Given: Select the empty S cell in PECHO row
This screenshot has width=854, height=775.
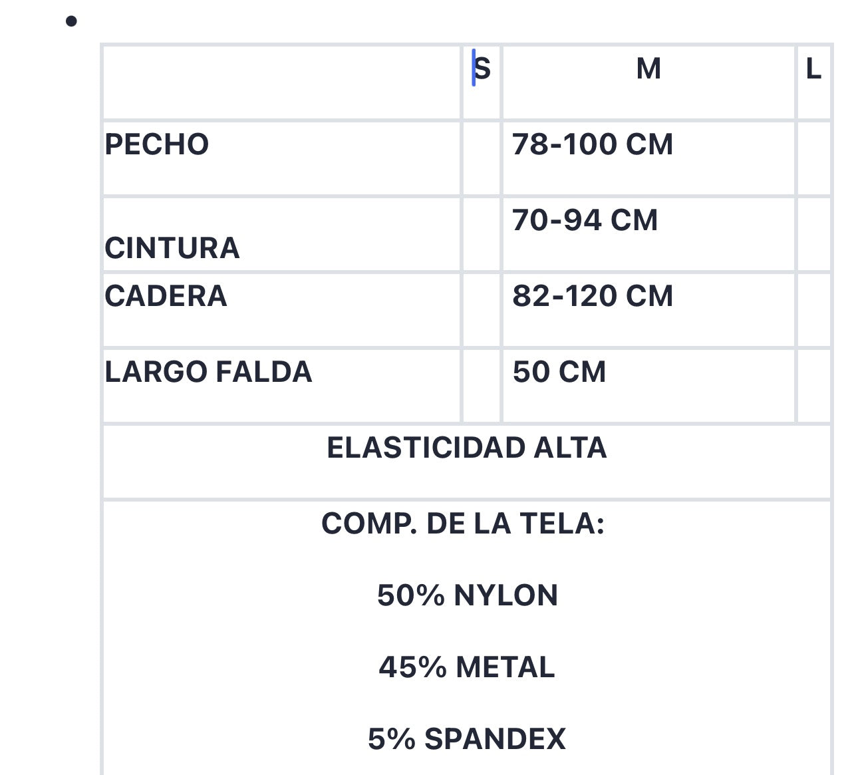Looking at the screenshot, I should coord(482,158).
